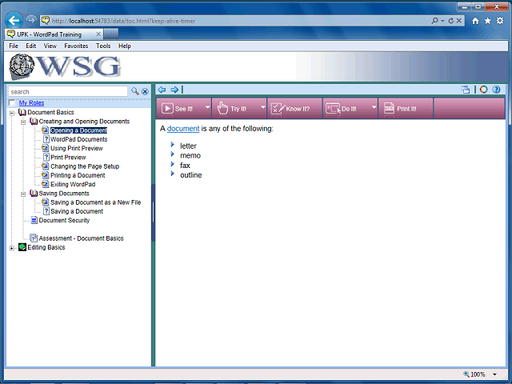Open the Edit menu

point(31,46)
